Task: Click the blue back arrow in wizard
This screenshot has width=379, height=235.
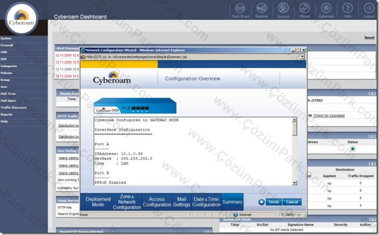Action: coord(261,202)
